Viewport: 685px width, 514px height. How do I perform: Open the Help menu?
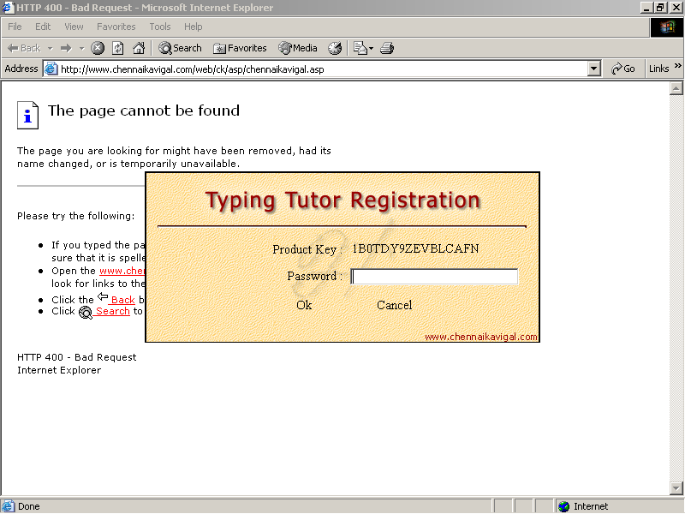[x=194, y=27]
